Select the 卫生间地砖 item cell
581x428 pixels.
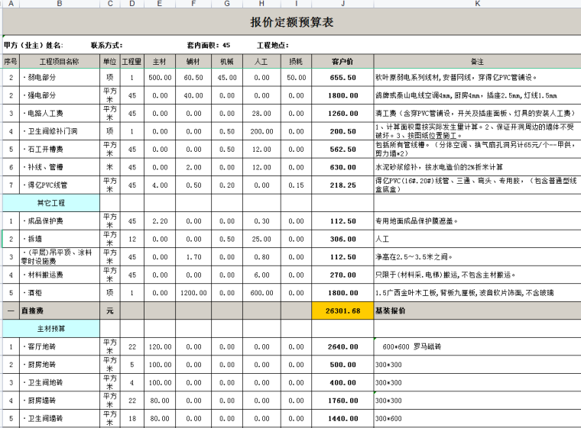[60, 382]
